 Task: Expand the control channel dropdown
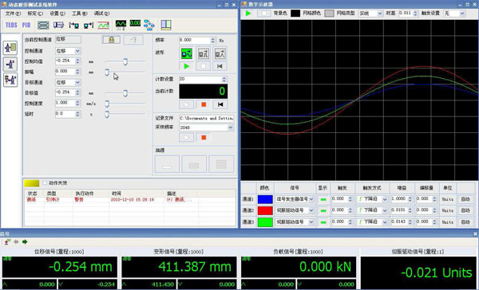77,51
